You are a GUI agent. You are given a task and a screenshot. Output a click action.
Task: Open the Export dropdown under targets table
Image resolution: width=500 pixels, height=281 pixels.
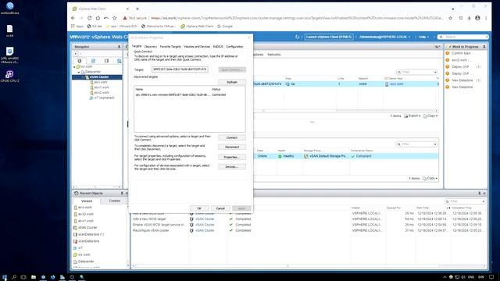(x=412, y=116)
